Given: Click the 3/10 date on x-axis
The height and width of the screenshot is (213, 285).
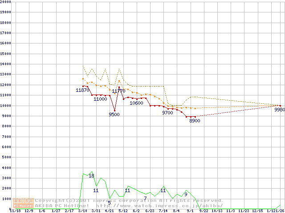Looking at the screenshot, I should point(82,211).
